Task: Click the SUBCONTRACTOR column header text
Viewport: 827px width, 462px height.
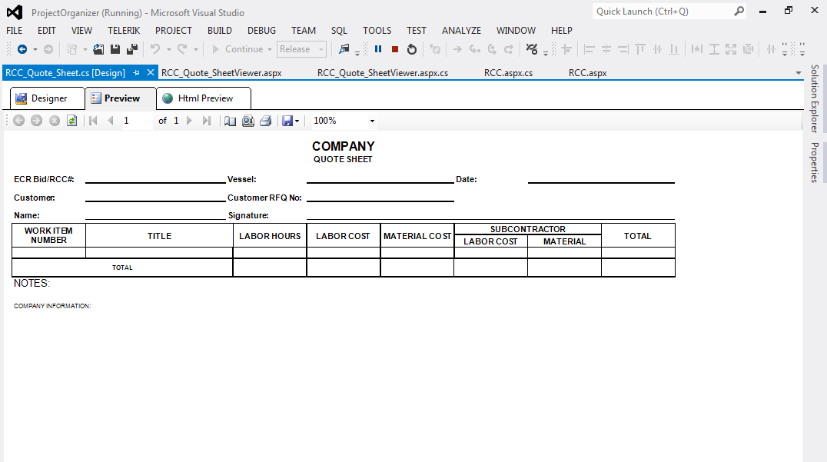Action: (528, 229)
